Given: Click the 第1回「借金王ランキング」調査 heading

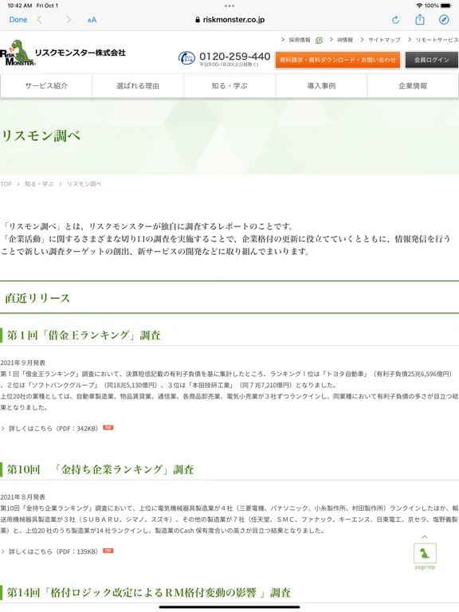Looking at the screenshot, I should pos(84,335).
